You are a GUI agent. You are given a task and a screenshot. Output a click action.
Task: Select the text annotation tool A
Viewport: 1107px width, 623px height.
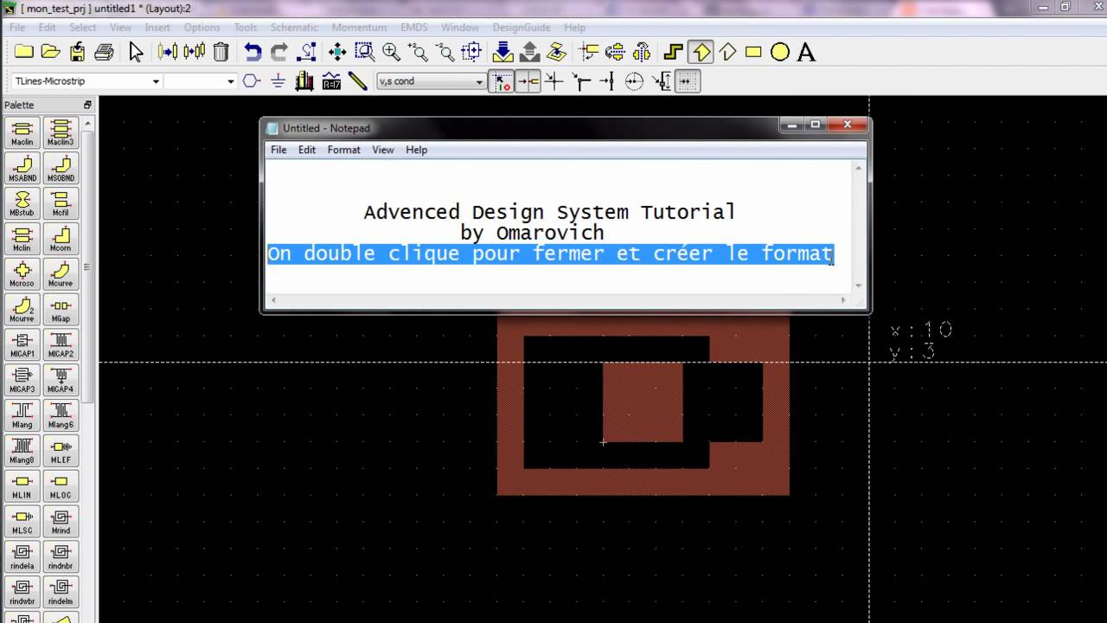[806, 52]
